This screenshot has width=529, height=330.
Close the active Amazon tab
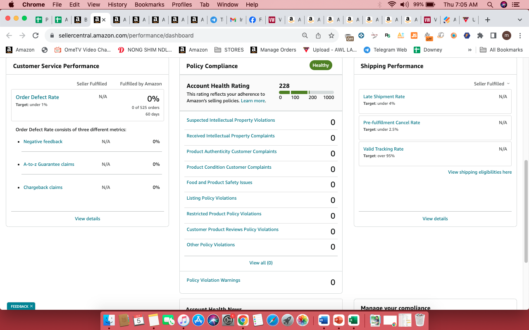104,20
